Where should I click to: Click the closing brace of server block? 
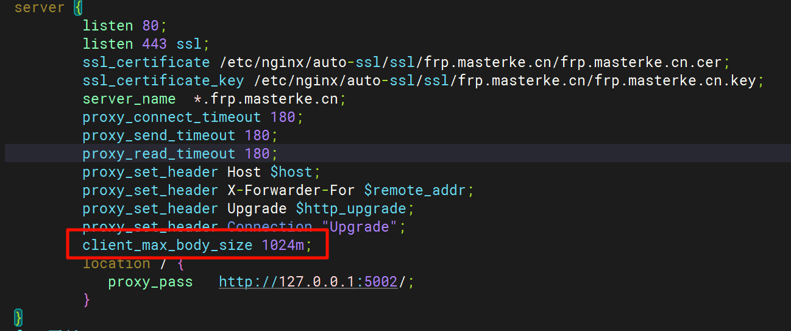pyautogui.click(x=18, y=317)
